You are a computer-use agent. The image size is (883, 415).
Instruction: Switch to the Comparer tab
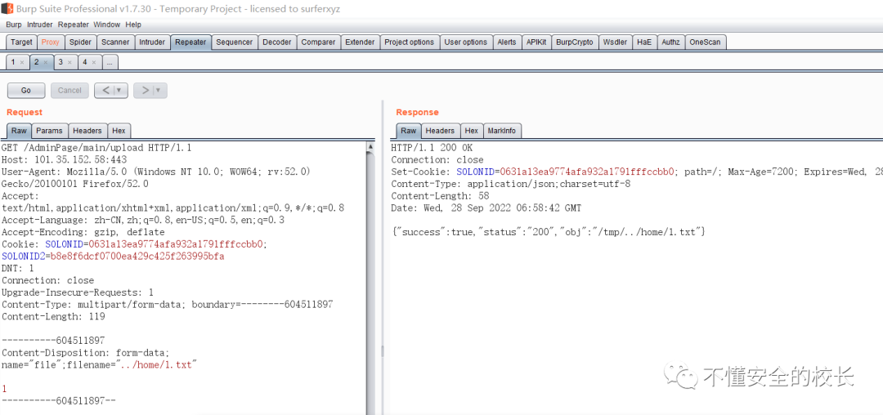coord(318,42)
